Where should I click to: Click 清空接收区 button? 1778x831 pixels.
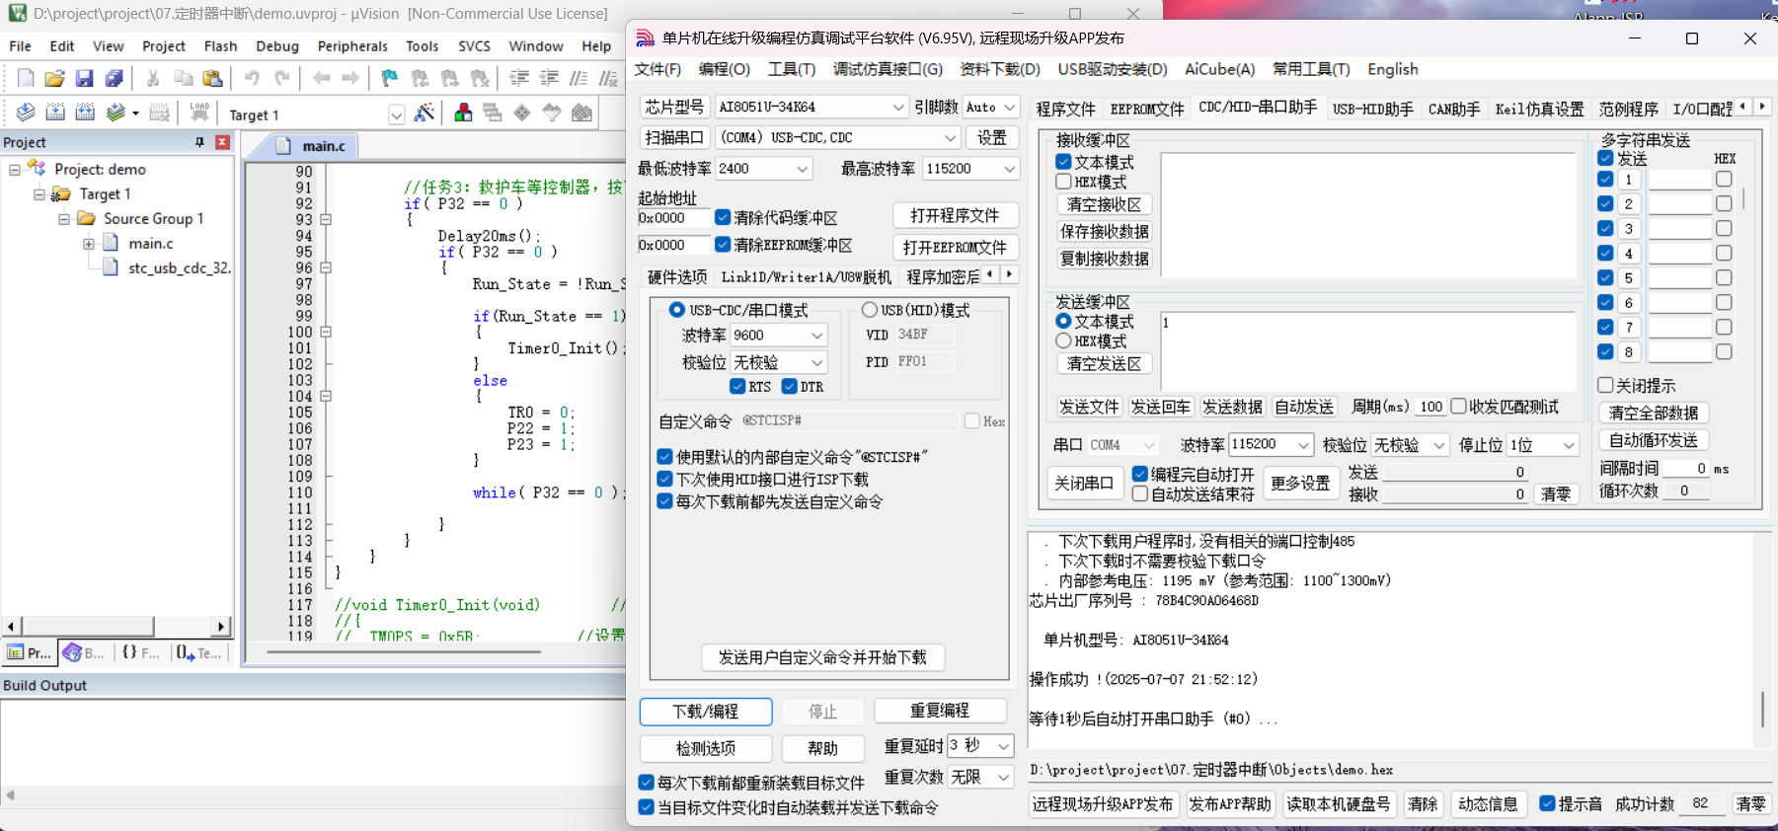pos(1105,204)
